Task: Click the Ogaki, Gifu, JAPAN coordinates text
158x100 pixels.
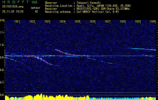Action: coord(104,6)
